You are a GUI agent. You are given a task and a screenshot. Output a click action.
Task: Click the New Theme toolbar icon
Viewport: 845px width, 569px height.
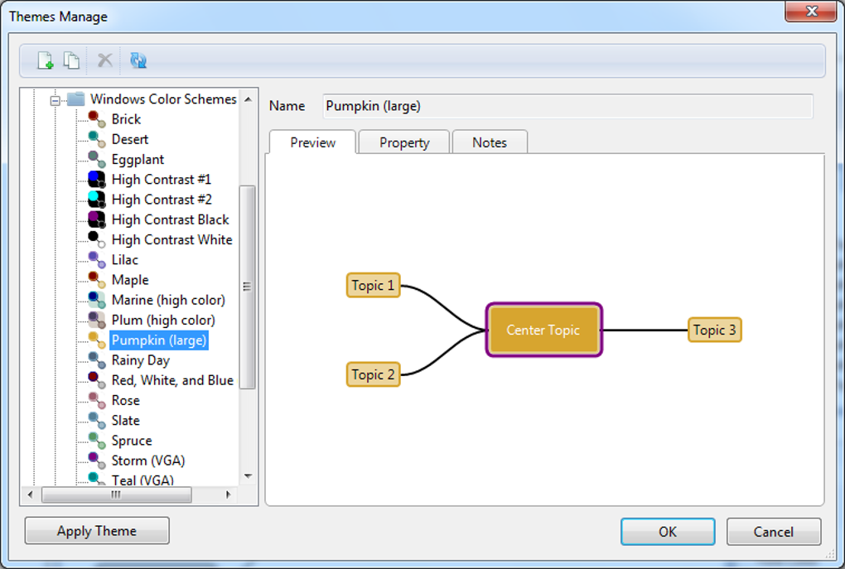click(x=46, y=60)
